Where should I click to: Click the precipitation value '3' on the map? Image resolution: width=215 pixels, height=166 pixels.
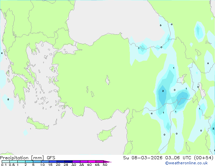[163, 91]
